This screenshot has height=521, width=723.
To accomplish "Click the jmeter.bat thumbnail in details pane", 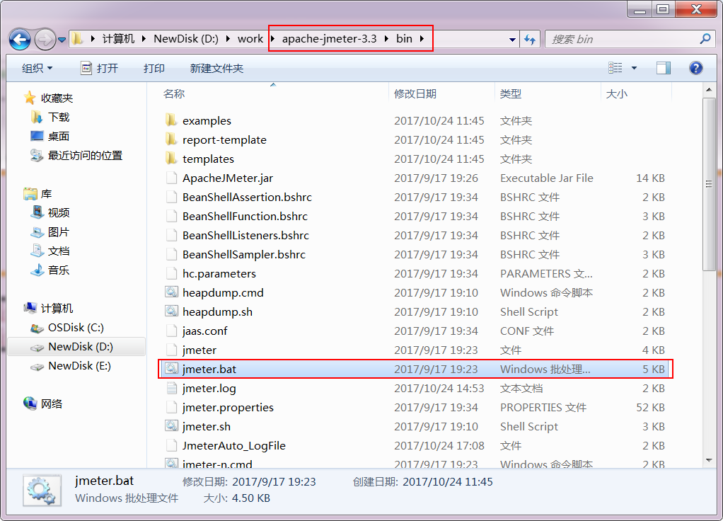I will tap(42, 491).
